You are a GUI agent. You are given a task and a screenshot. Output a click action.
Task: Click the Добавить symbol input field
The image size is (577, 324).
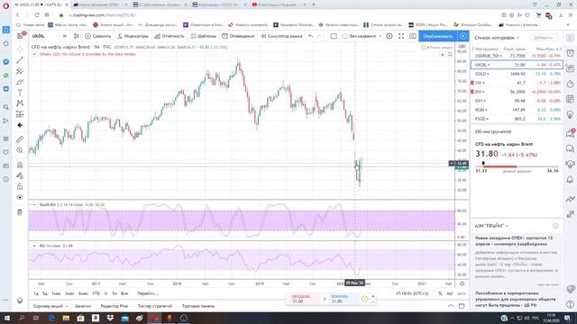tap(545, 38)
